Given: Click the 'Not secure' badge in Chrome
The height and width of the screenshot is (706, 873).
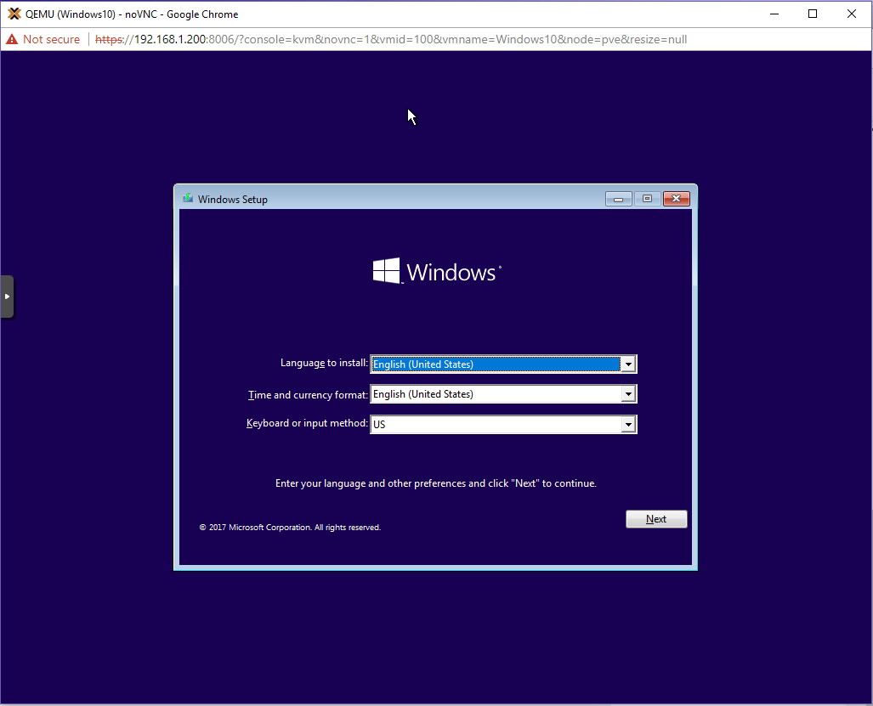Looking at the screenshot, I should (43, 39).
